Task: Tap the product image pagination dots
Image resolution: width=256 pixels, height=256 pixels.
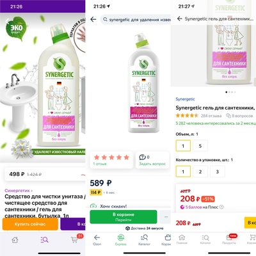Action: 230,92
